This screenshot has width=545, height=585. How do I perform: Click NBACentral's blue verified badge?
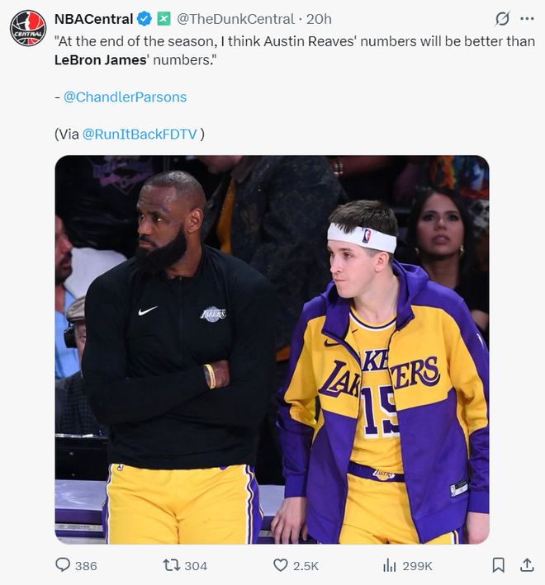click(145, 18)
